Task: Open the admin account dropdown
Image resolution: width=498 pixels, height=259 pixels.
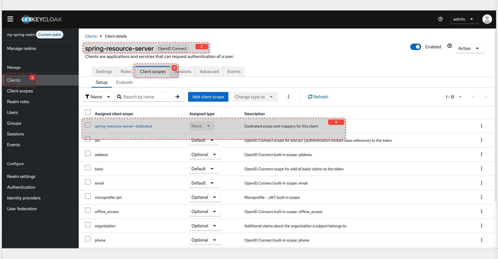Action: (x=464, y=19)
